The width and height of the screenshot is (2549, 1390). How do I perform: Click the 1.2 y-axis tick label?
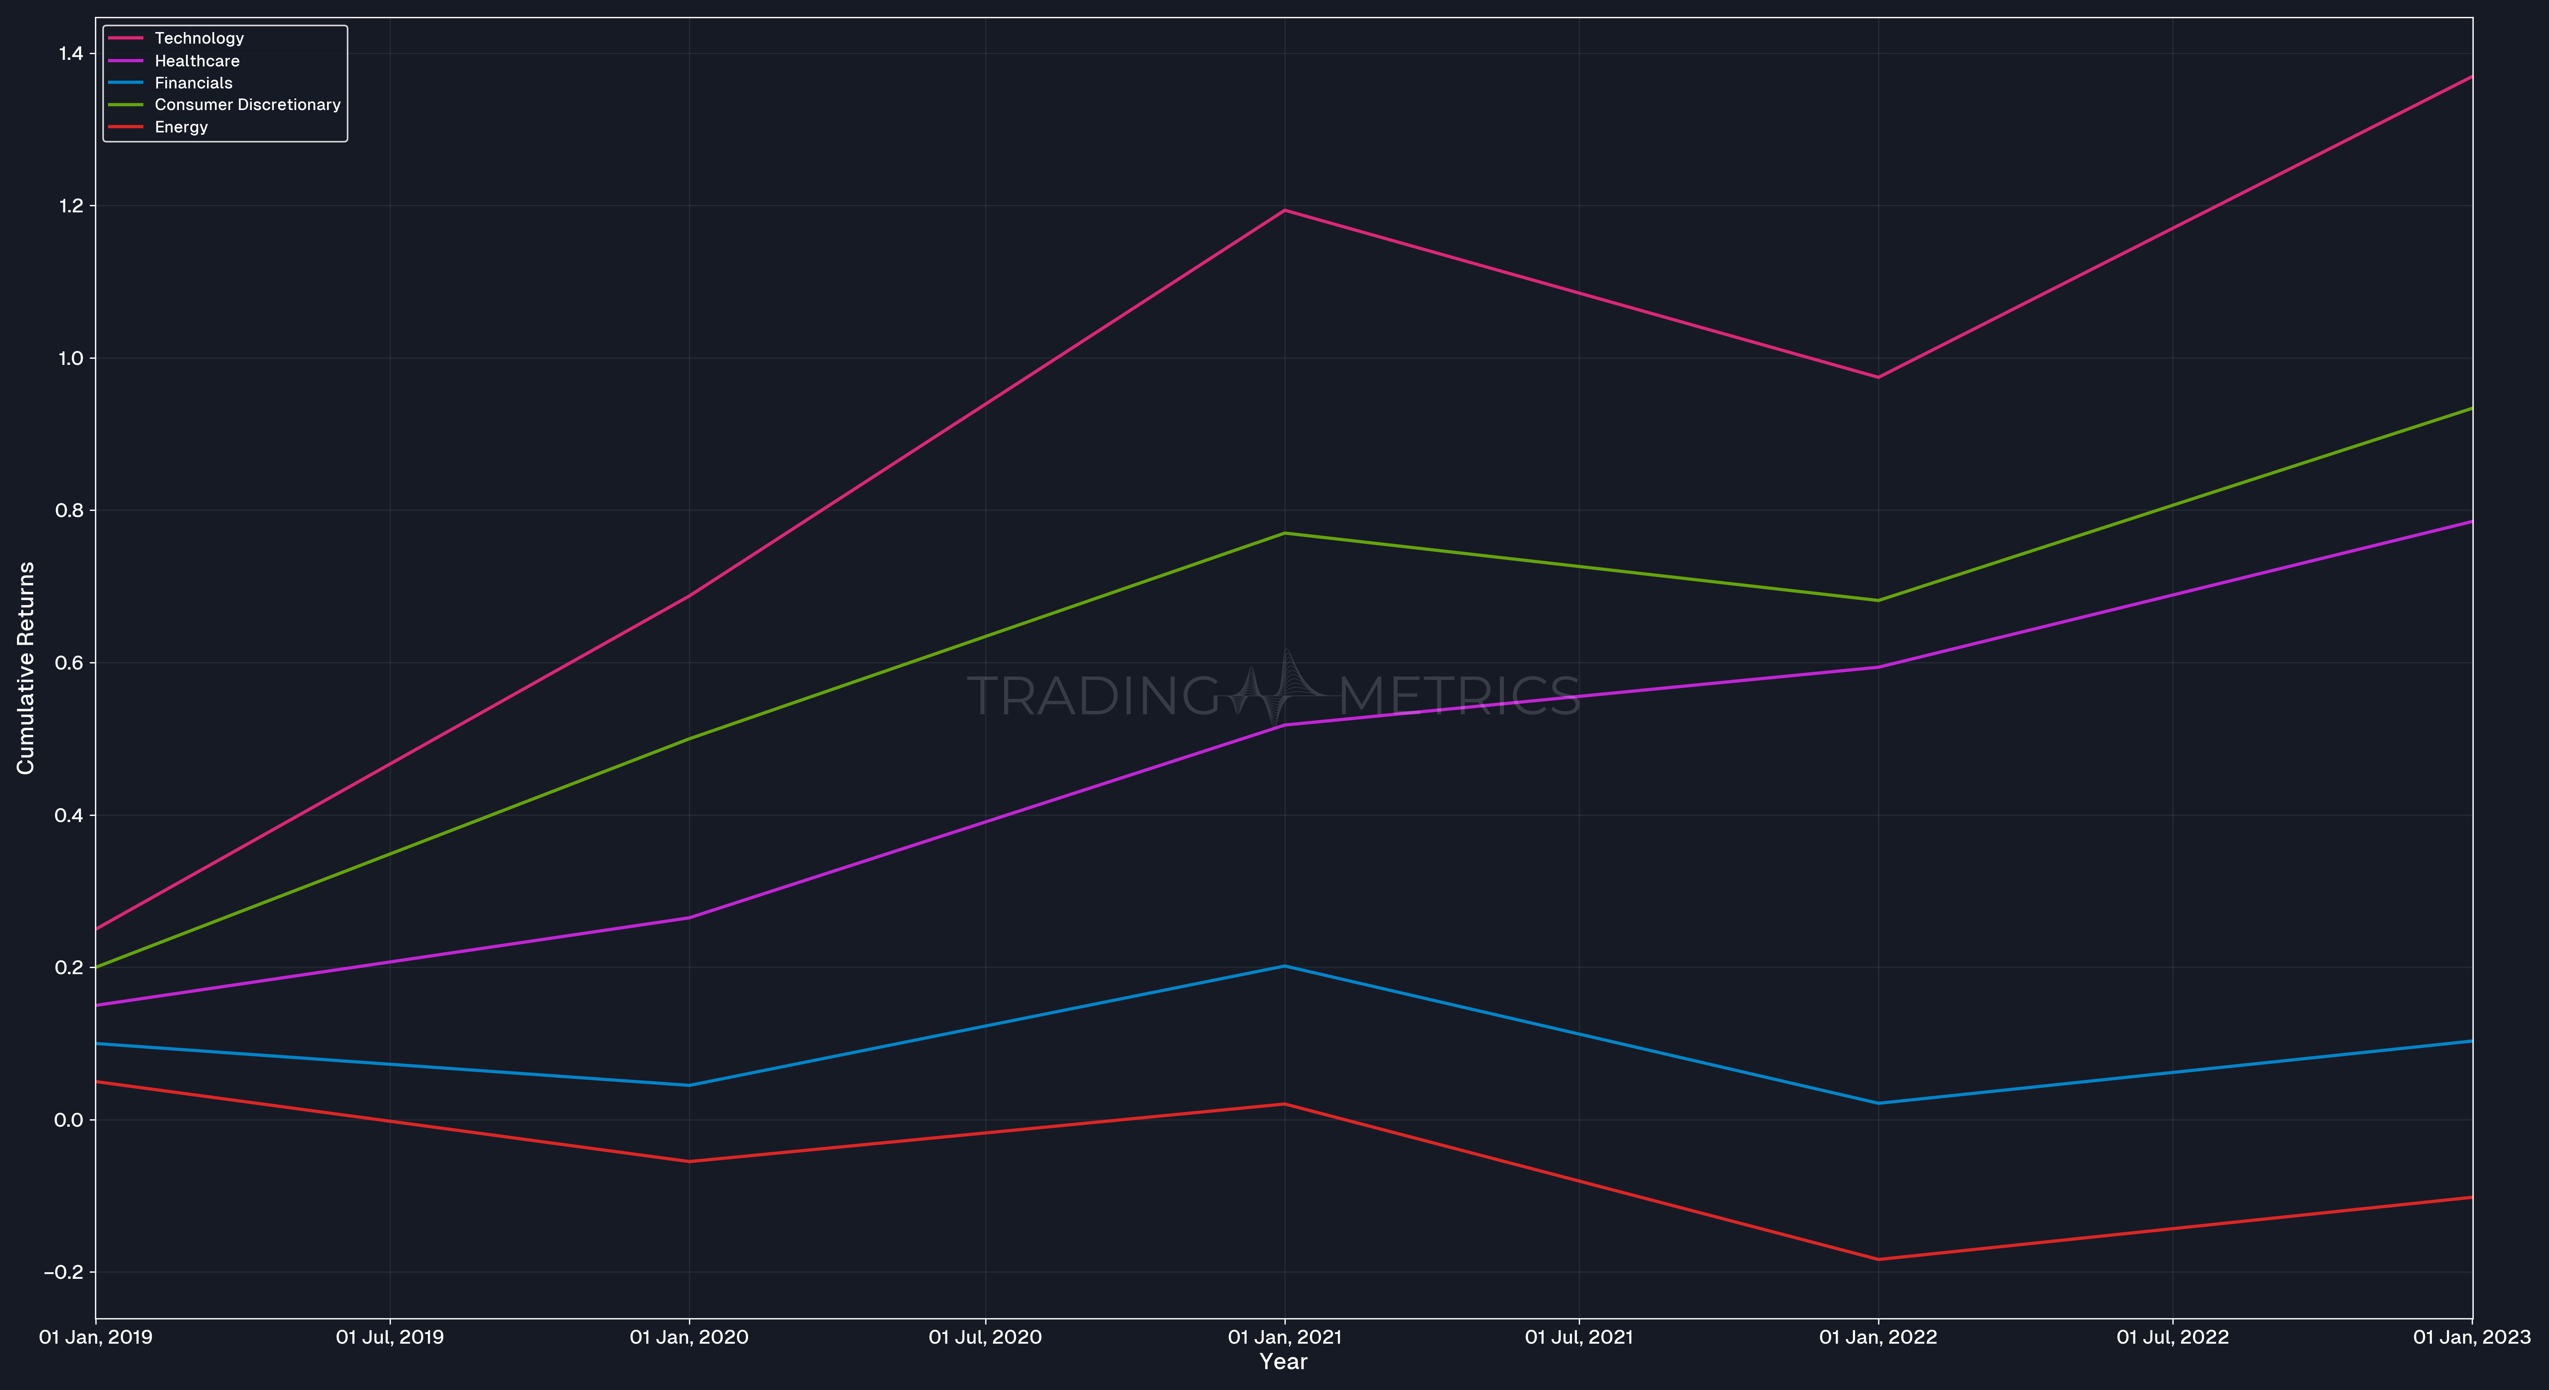[70, 206]
